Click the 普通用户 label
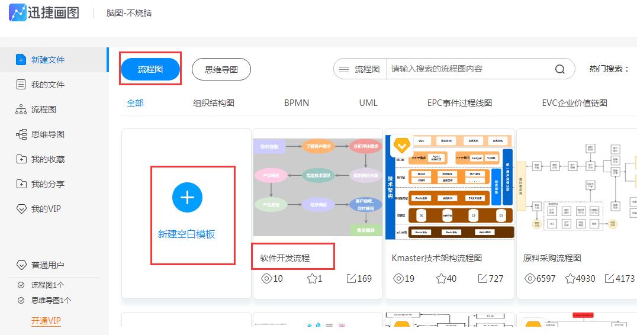 (x=48, y=265)
